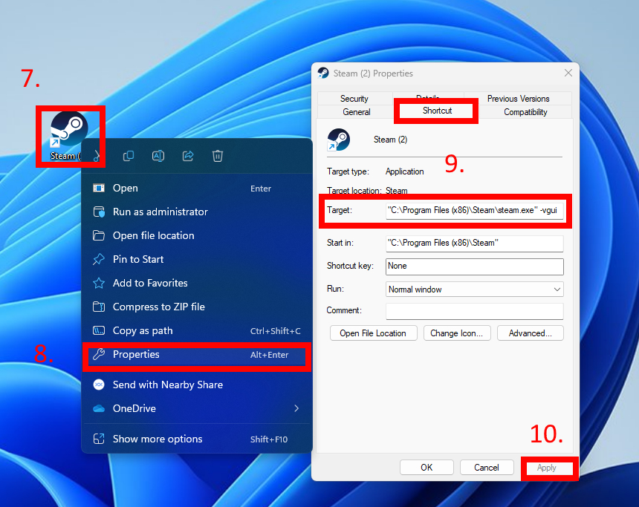639x507 pixels.
Task: Select Send with Nearby Share
Action: [x=197, y=385]
